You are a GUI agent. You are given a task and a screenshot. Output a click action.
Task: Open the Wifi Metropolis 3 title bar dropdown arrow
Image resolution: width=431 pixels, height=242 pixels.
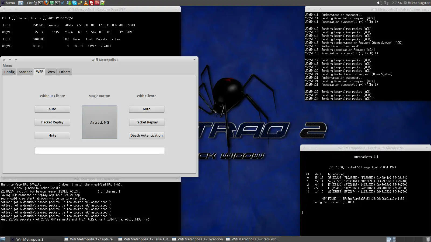194,60
